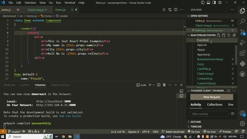Open terminal panel more actions ellipsis
This screenshot has width=247, height=139.
[170, 85]
